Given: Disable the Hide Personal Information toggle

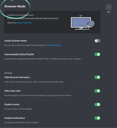Looking at the screenshot, I should click(97, 77).
